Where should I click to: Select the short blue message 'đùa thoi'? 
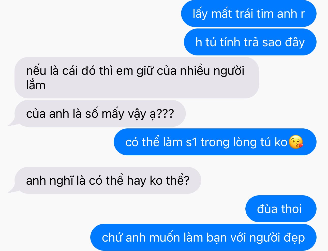pyautogui.click(x=281, y=209)
